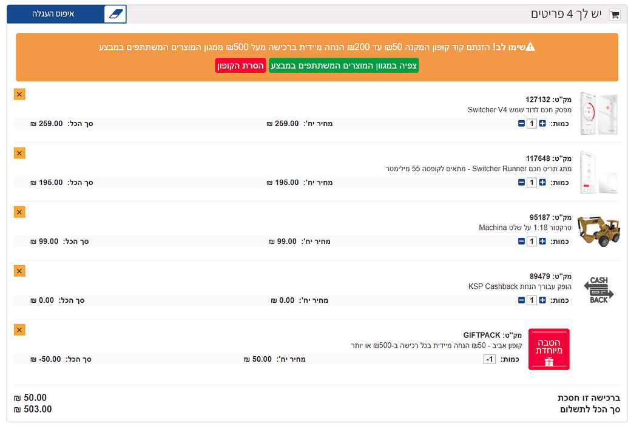The image size is (628, 426).
Task: Click Switcher V4 row total 259.00 ₪
Action: pos(47,124)
